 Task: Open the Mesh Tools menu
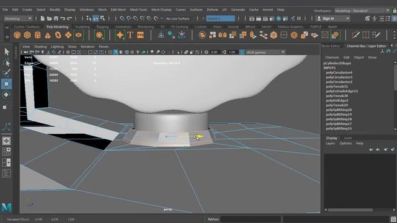coord(138,10)
